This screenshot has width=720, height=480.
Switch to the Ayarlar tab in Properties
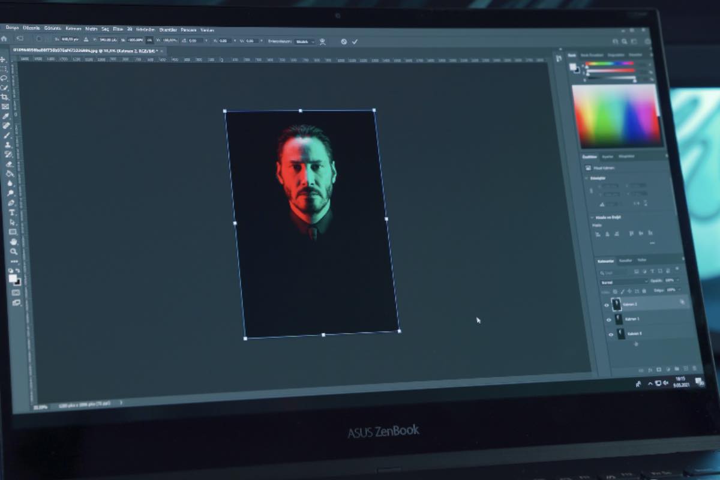(608, 157)
